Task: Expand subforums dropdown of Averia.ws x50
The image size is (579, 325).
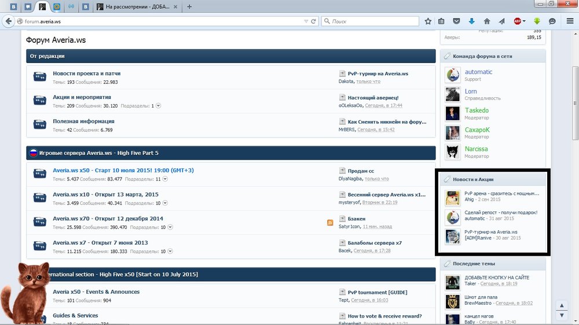Action: pos(166,179)
